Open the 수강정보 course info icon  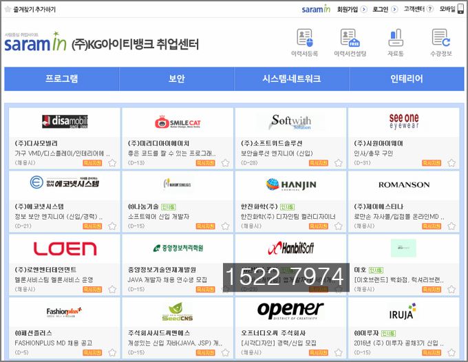click(x=441, y=39)
